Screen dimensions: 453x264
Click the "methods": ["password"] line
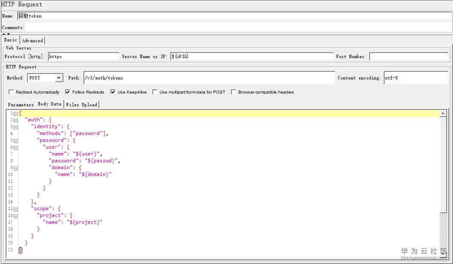(72, 133)
